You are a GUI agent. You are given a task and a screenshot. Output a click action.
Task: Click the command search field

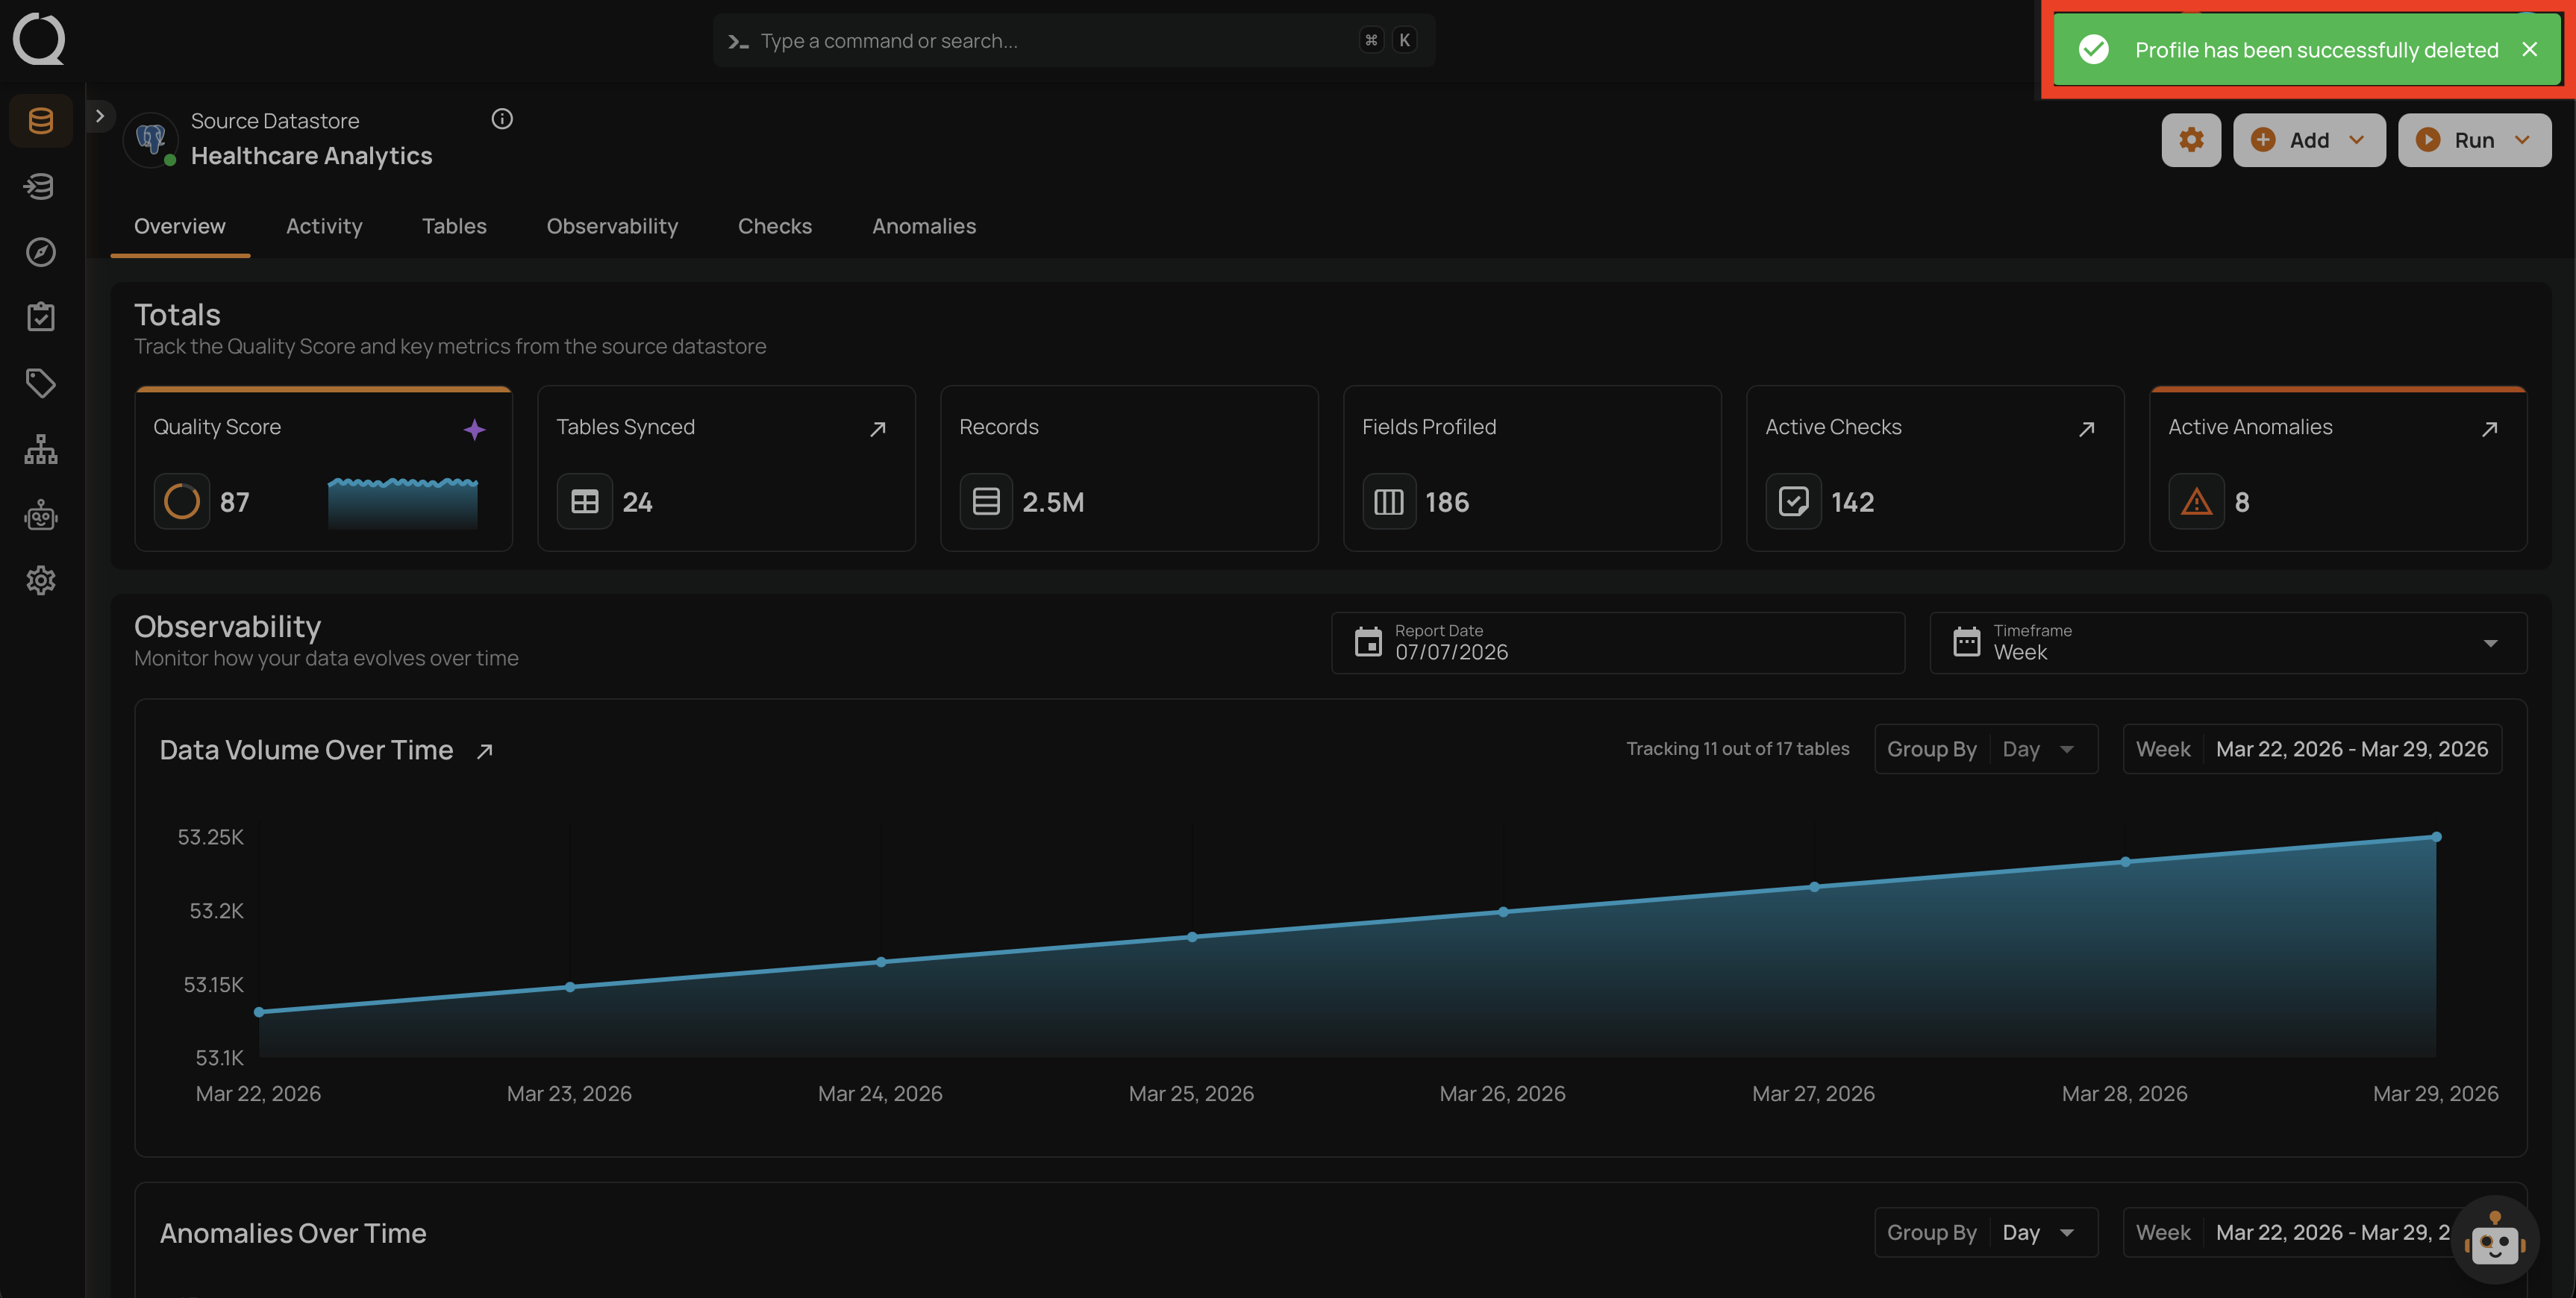click(x=1074, y=41)
